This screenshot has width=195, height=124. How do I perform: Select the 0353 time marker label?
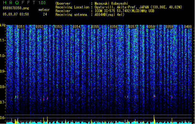[x=58, y=27]
